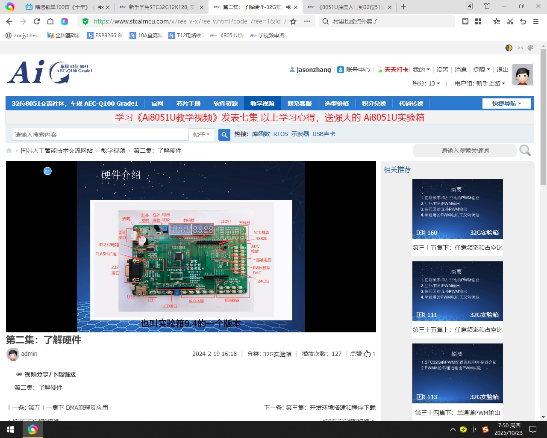This screenshot has width=547, height=438.
Task: Restore closed tab with the undo arrow
Action: click(523, 21)
